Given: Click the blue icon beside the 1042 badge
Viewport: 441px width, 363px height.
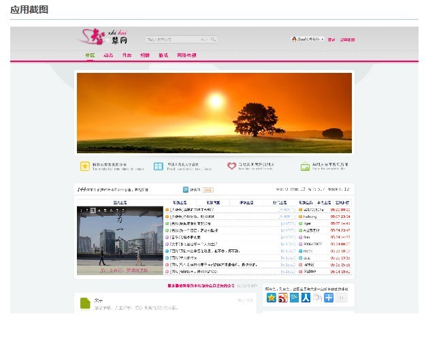Looking at the screenshot, I should [x=186, y=189].
